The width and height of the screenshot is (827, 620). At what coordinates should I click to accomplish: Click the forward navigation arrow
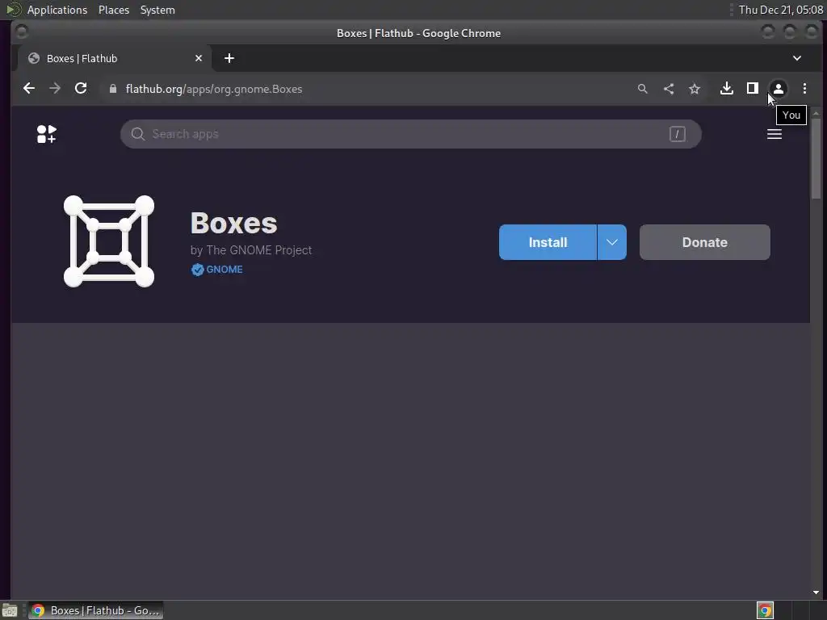pos(55,89)
